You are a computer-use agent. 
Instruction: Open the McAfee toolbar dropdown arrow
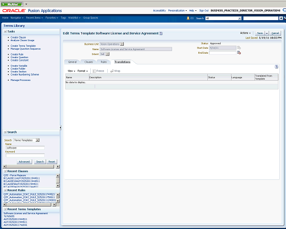(x=26, y=4)
